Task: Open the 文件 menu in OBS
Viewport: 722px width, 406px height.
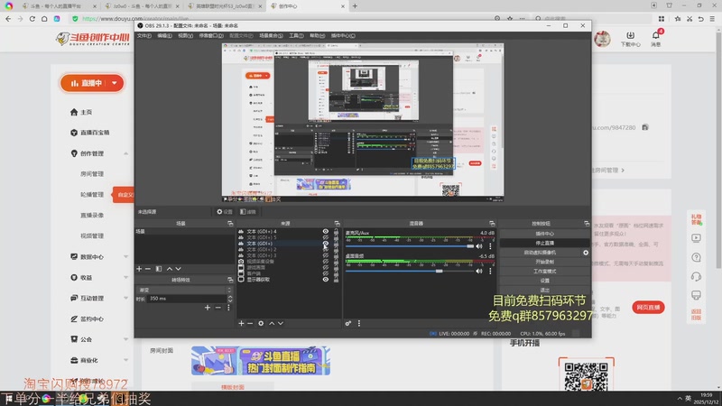Action: tap(144, 36)
